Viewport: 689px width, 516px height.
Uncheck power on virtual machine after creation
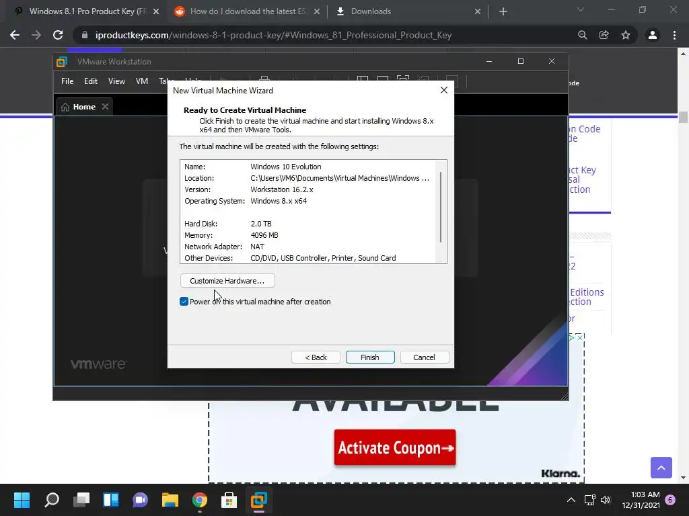click(x=184, y=302)
